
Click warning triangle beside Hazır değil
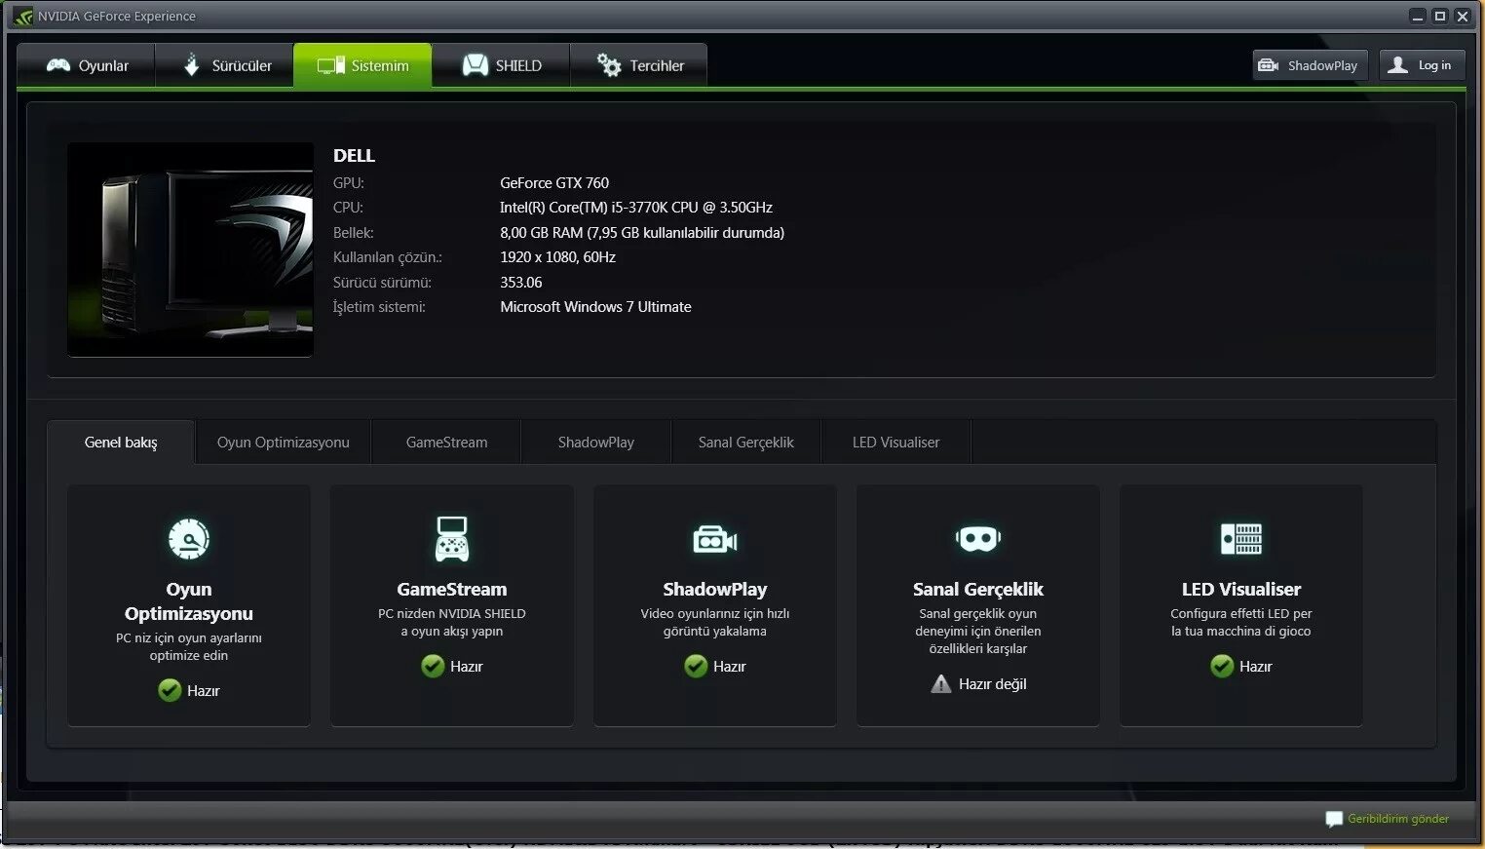941,683
